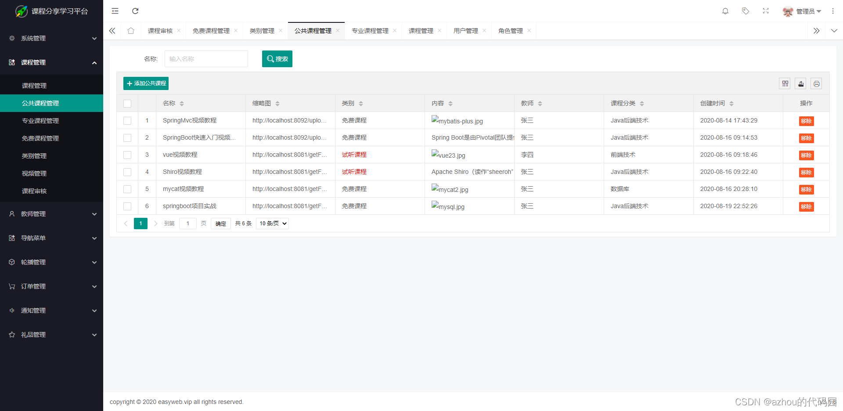This screenshot has height=411, width=843.
Task: Toggle fullscreen with the expand icon
Action: (x=765, y=11)
